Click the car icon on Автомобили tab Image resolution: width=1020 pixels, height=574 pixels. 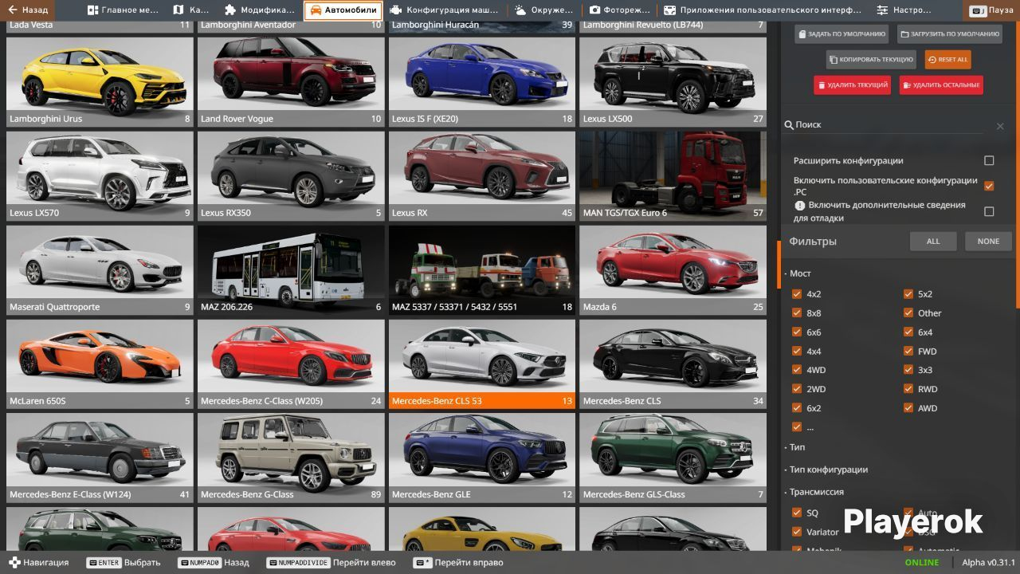coord(316,10)
